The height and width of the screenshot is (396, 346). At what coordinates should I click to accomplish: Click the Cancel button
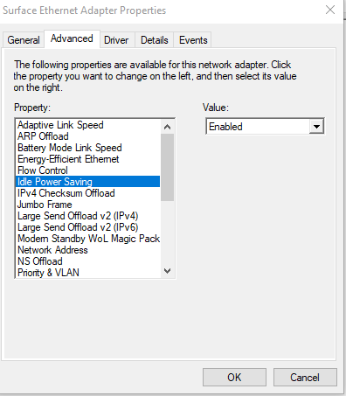pyautogui.click(x=305, y=378)
